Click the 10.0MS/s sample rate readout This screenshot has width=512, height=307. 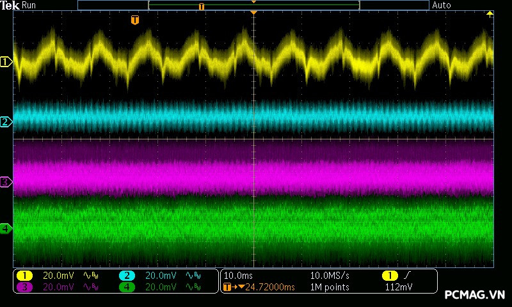click(330, 276)
